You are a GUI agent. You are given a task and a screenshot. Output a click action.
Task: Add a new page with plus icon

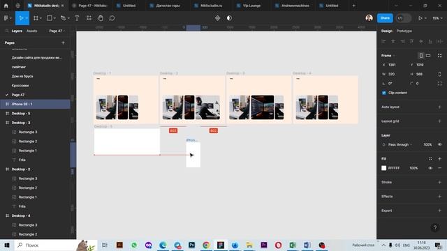click(x=63, y=43)
